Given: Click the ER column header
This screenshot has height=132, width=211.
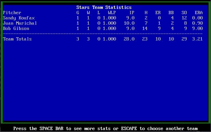Looking at the screenshot, I should pos(158,13).
